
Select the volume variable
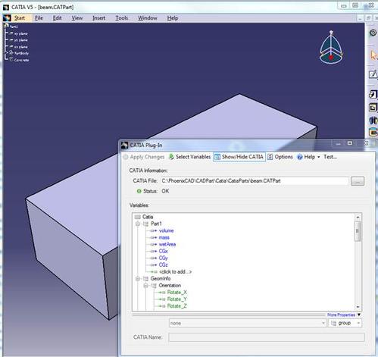pos(166,230)
